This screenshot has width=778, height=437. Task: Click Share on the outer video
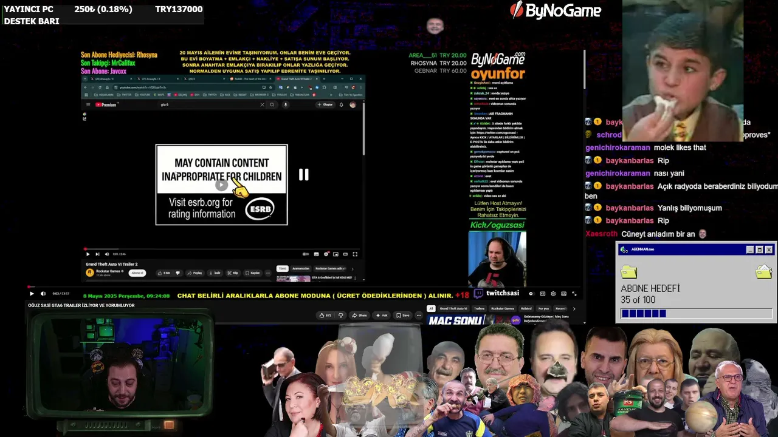359,315
